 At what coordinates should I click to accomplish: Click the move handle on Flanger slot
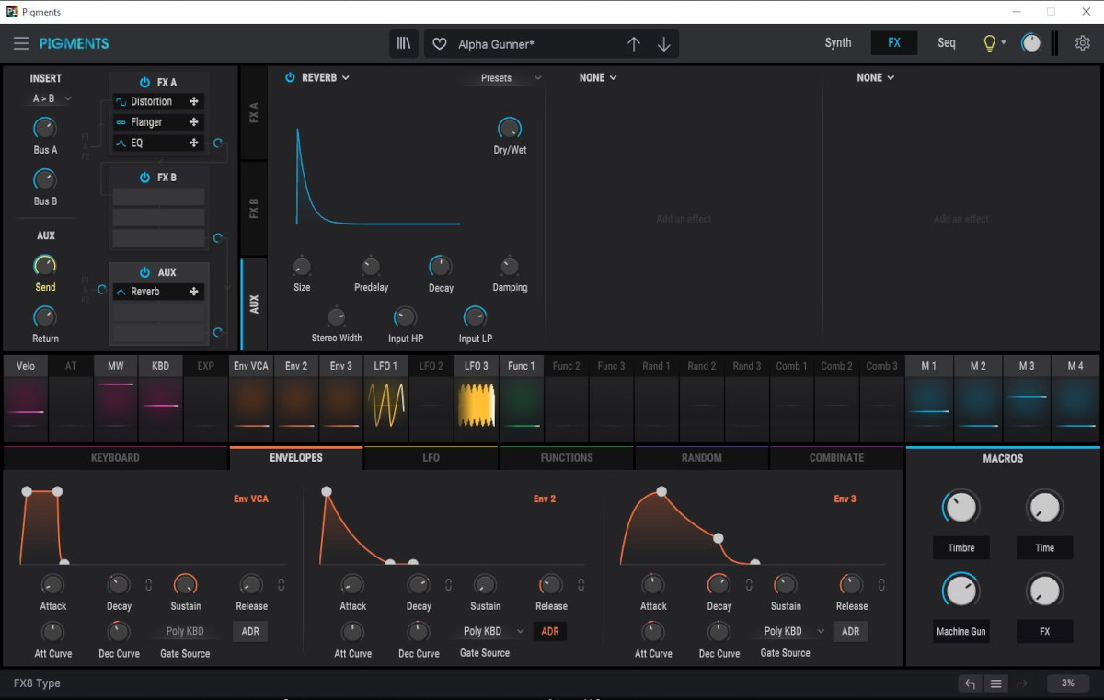point(194,122)
